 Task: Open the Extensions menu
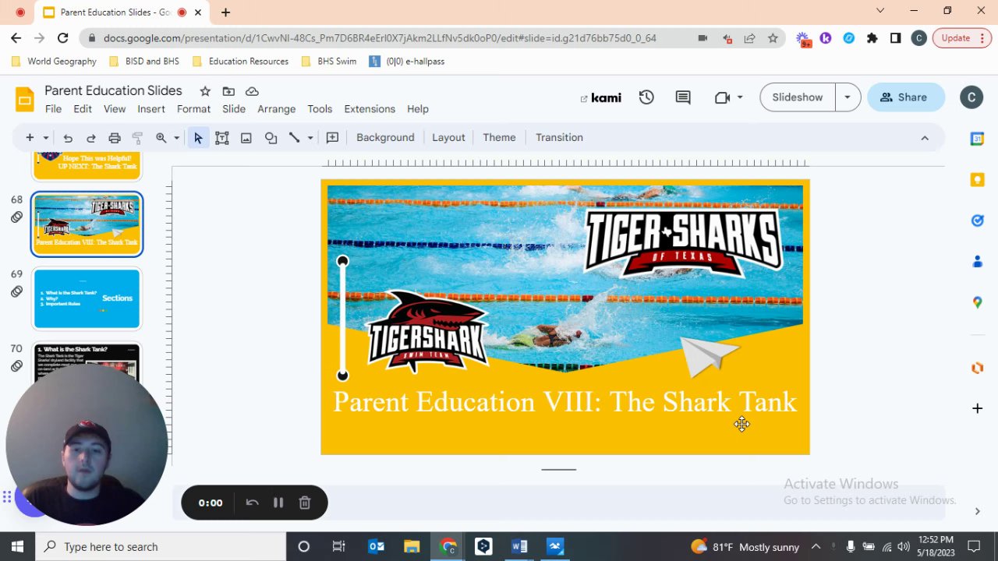370,109
